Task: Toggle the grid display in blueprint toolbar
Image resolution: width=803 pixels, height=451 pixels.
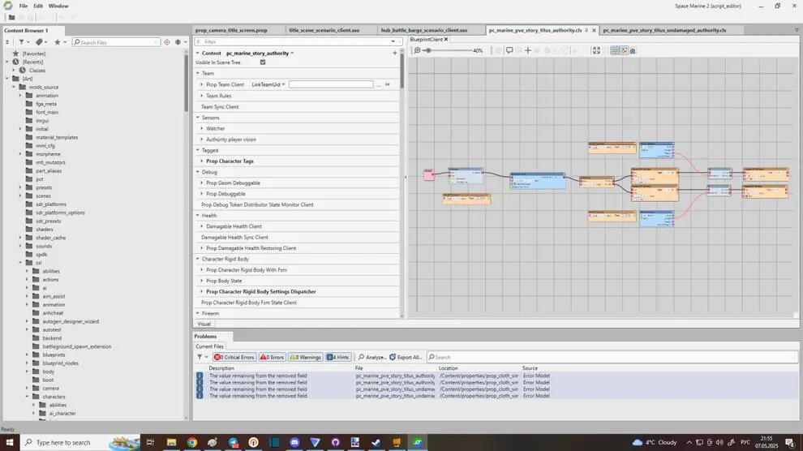Action: [x=615, y=50]
